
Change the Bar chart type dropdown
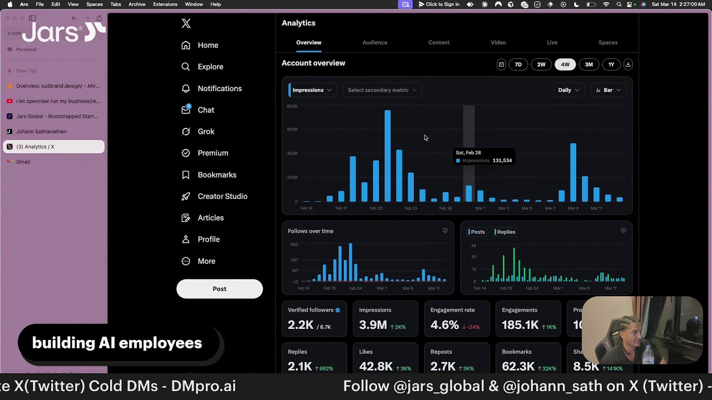point(608,90)
